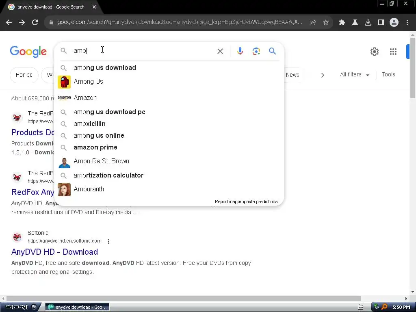The height and width of the screenshot is (312, 416).
Task: Open the Google apps grid icon
Action: click(393, 52)
